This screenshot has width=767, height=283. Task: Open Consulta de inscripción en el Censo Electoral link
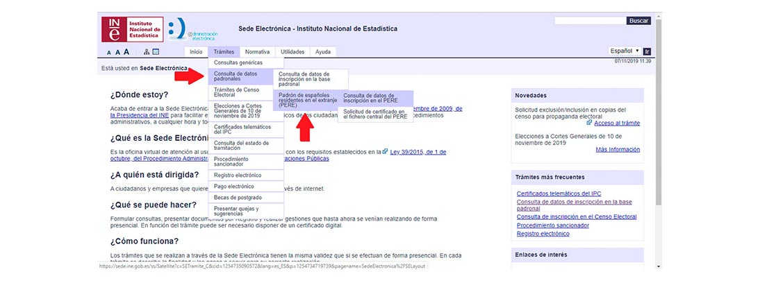pos(577,216)
